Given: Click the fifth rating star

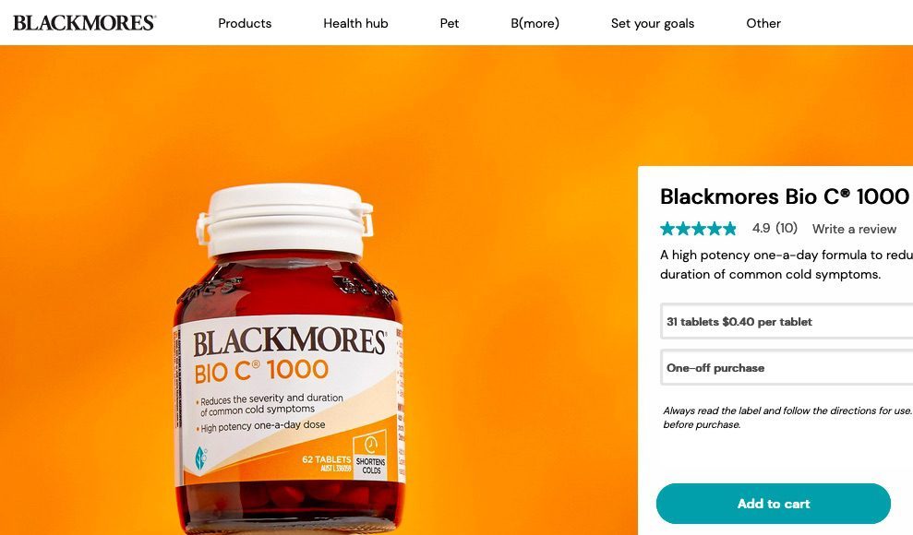Looking at the screenshot, I should tap(729, 229).
